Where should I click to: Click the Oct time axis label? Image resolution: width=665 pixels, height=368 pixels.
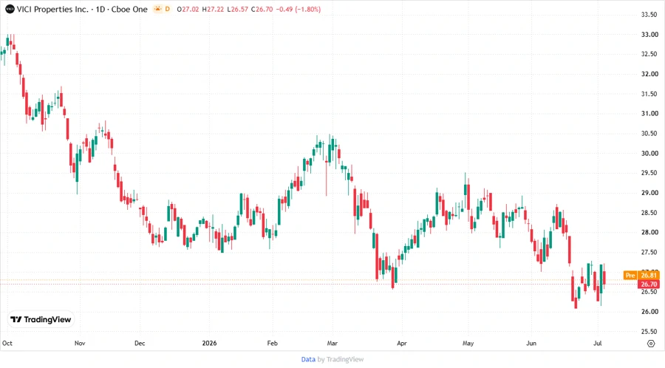(x=7, y=344)
